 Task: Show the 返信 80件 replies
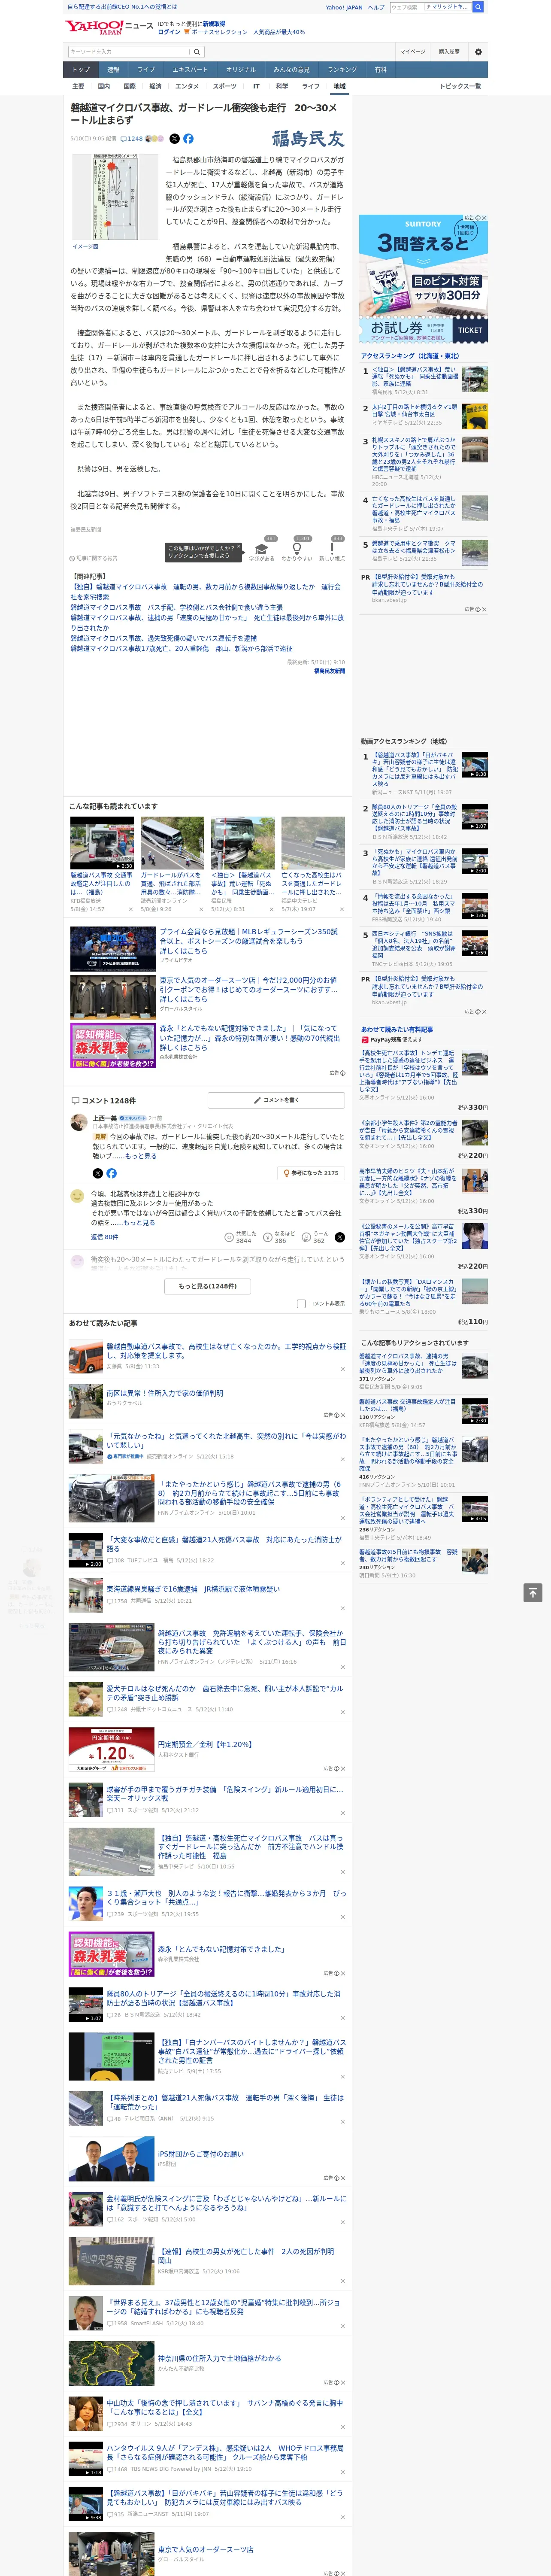104,1237
